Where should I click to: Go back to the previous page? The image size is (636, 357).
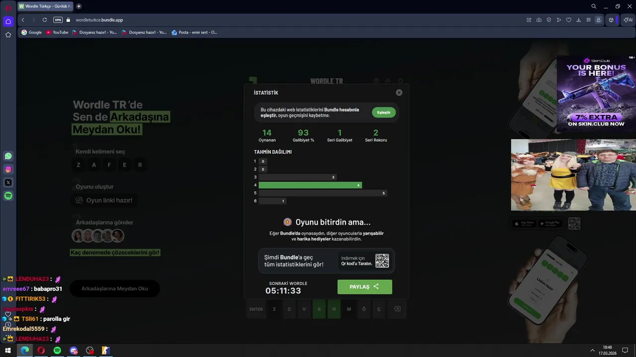[x=23, y=20]
